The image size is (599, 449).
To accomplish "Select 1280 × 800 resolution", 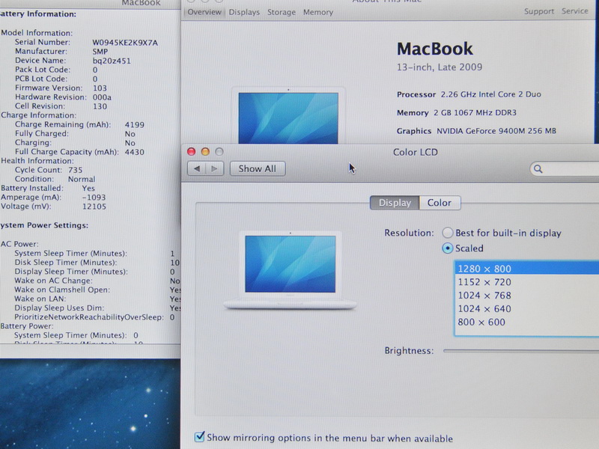I will 527,269.
